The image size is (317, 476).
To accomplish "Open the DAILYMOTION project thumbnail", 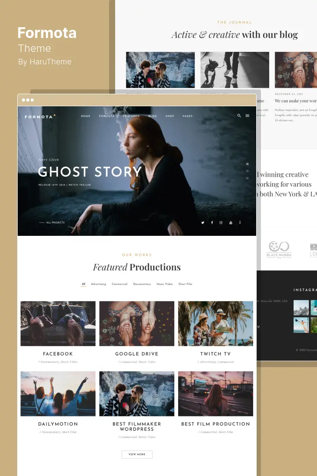I will (58, 393).
